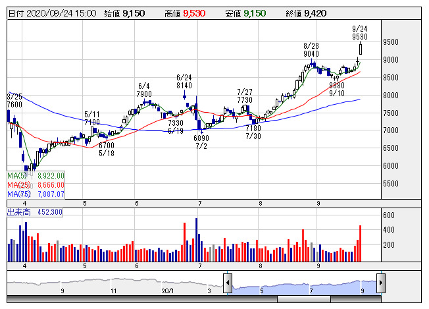429x309 pixels.
Task: Click the 6/4 7900 peak label
Action: 144,90
